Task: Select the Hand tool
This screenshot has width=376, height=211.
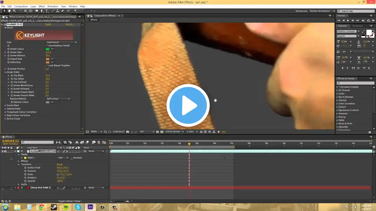Action: click(9, 11)
